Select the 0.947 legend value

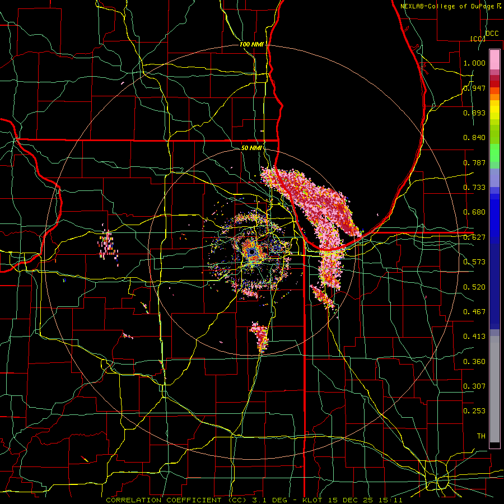pos(474,88)
